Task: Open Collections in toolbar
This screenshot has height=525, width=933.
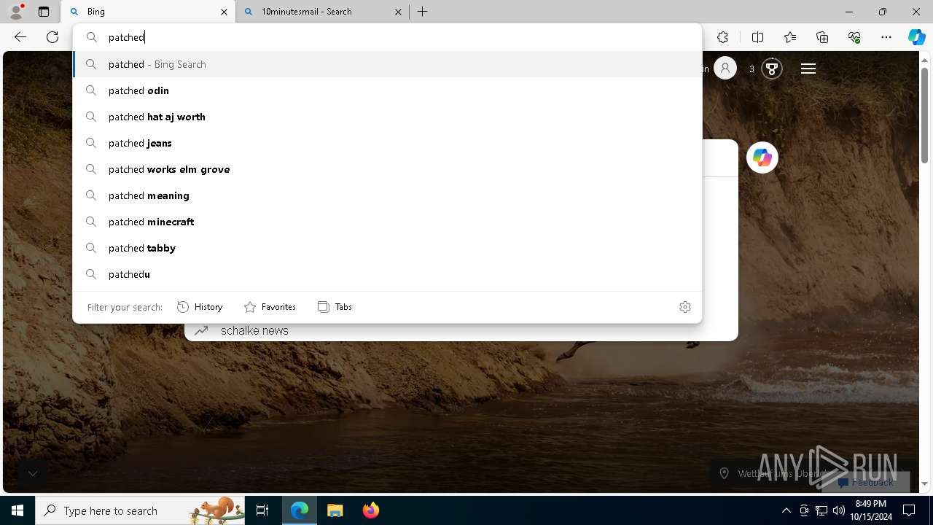Action: click(x=822, y=37)
